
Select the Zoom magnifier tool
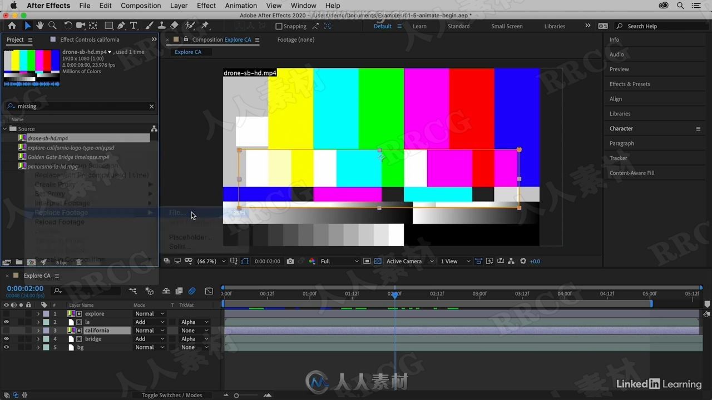(52, 26)
